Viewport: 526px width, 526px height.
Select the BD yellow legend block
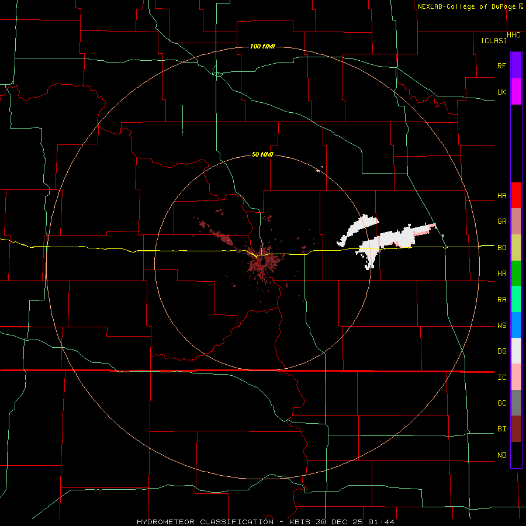516,247
